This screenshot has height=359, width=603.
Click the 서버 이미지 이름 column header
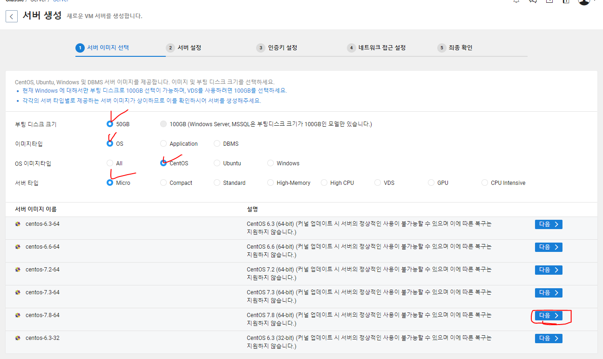point(35,209)
